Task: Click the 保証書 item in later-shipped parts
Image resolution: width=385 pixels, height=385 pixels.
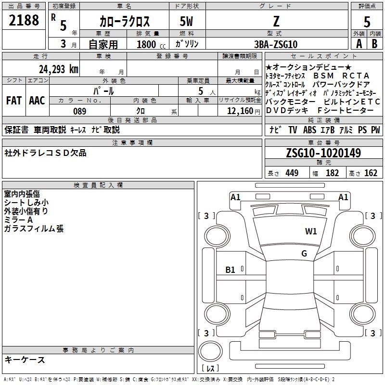Action: click(16, 129)
